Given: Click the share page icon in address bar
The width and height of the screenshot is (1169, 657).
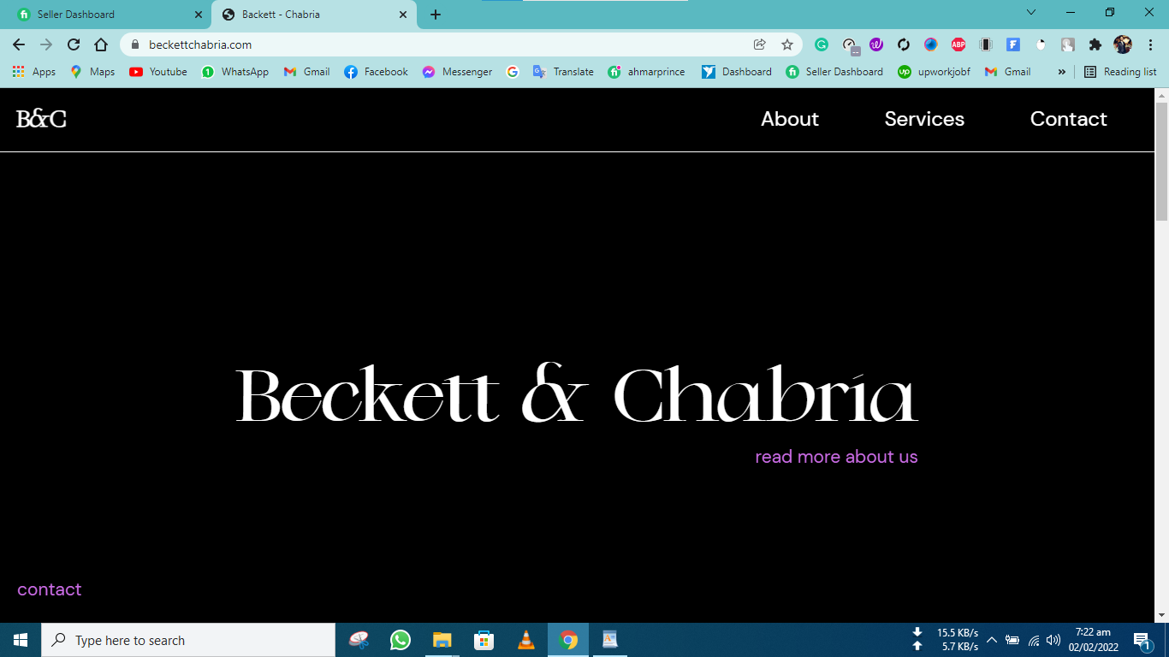Looking at the screenshot, I should point(759,44).
